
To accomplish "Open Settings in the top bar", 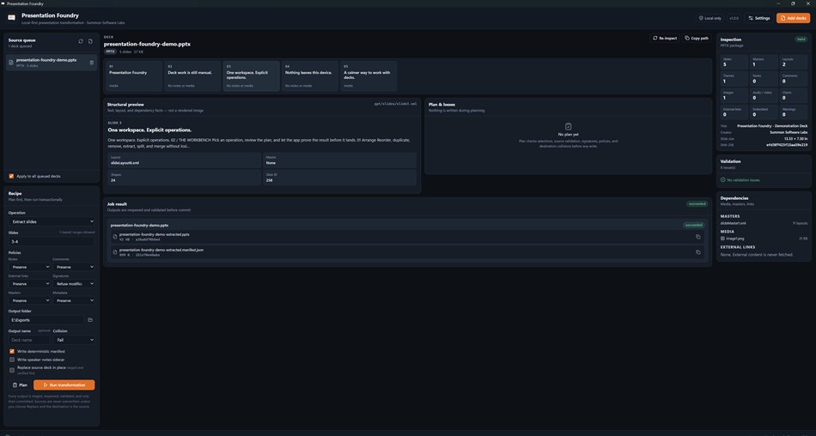I will (758, 18).
